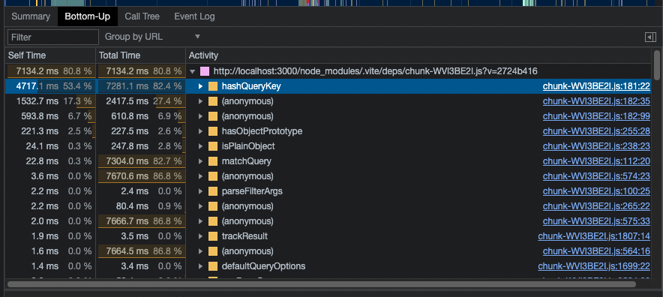Sort by Self Time column header

tap(50, 55)
